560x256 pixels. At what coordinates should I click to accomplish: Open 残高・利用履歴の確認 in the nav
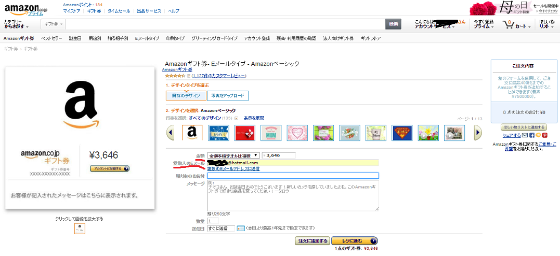296,38
